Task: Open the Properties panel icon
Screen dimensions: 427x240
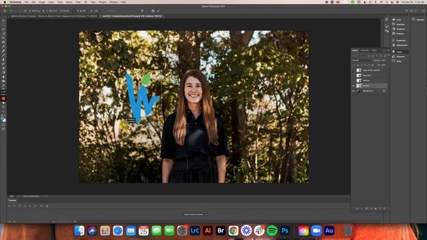Action: coord(394,40)
